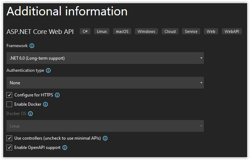Click the WebAPI tag

click(x=232, y=31)
